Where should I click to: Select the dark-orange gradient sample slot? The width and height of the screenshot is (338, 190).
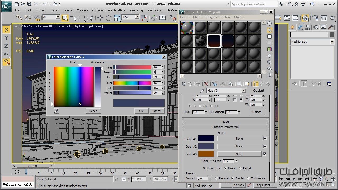(214, 41)
